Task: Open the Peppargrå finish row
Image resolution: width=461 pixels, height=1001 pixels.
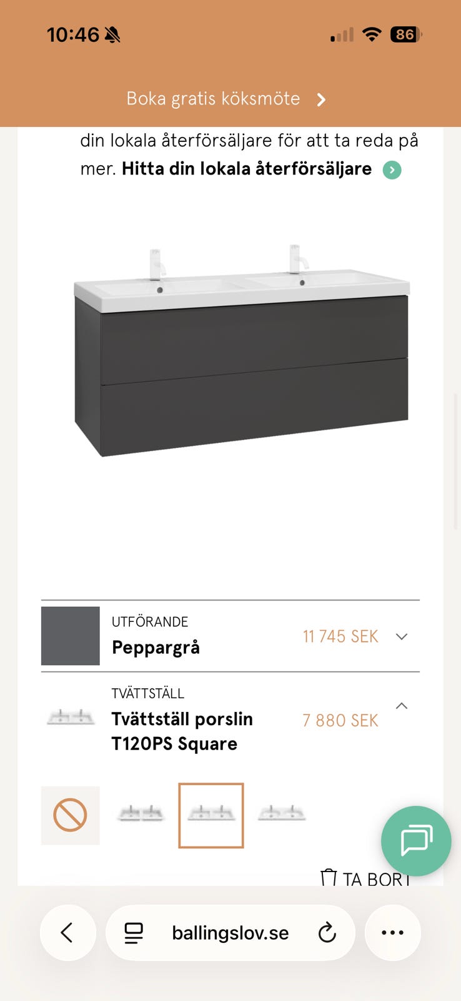Action: point(156,647)
